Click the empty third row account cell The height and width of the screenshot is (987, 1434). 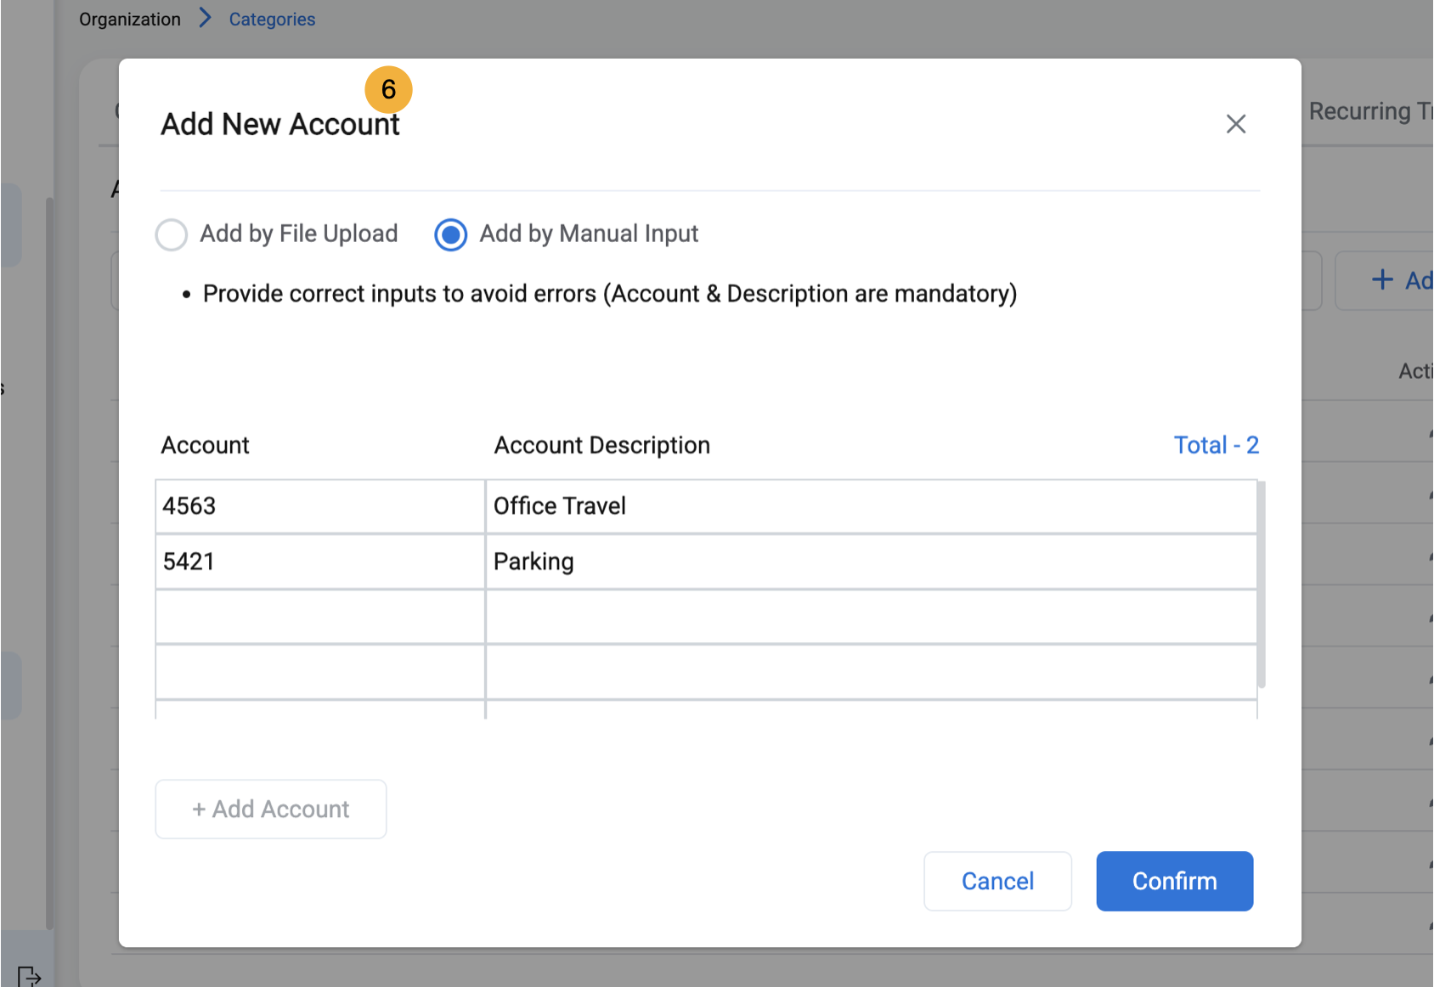pos(319,617)
